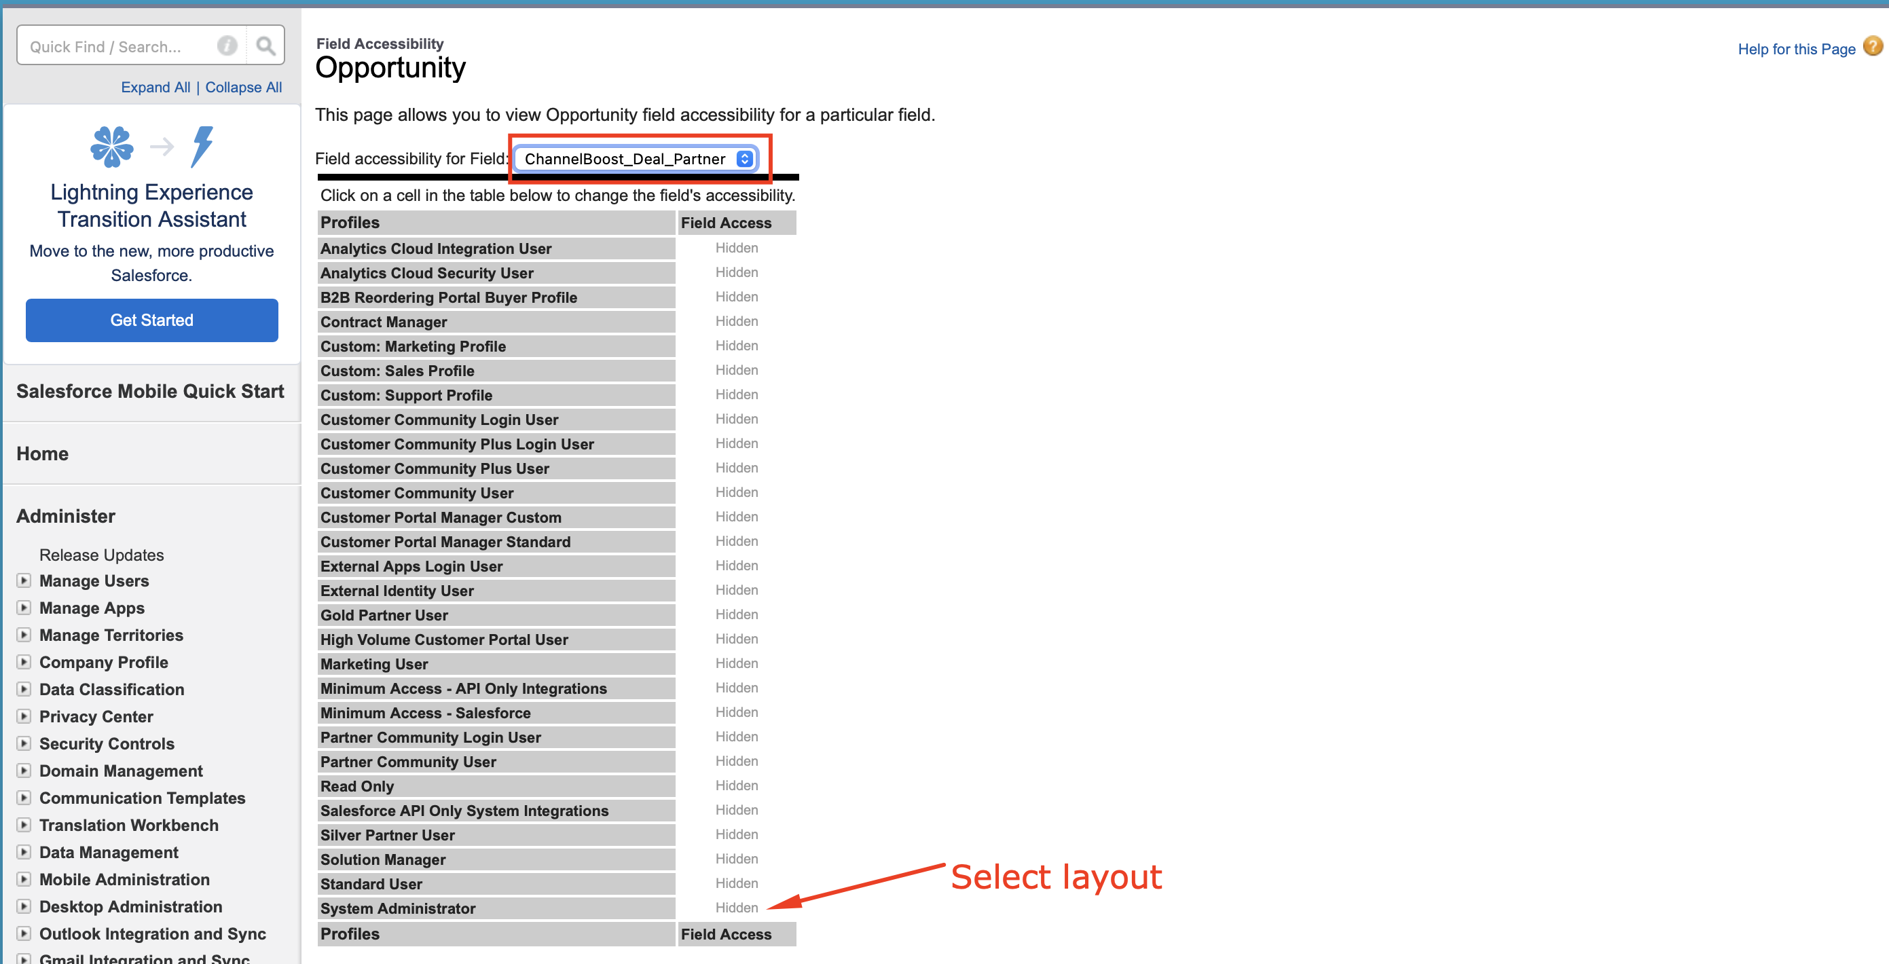Click the Expand All link
This screenshot has width=1889, height=964.
click(155, 86)
